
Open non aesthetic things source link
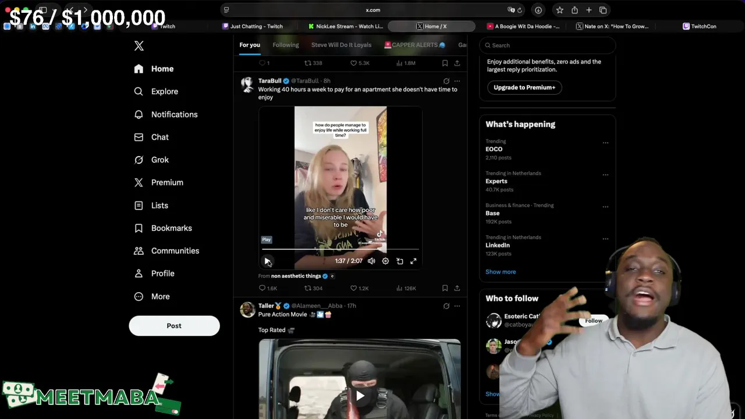tap(296, 276)
